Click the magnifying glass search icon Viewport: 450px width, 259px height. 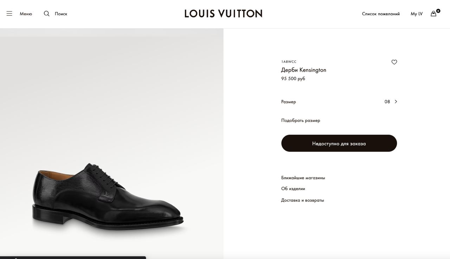(x=46, y=14)
